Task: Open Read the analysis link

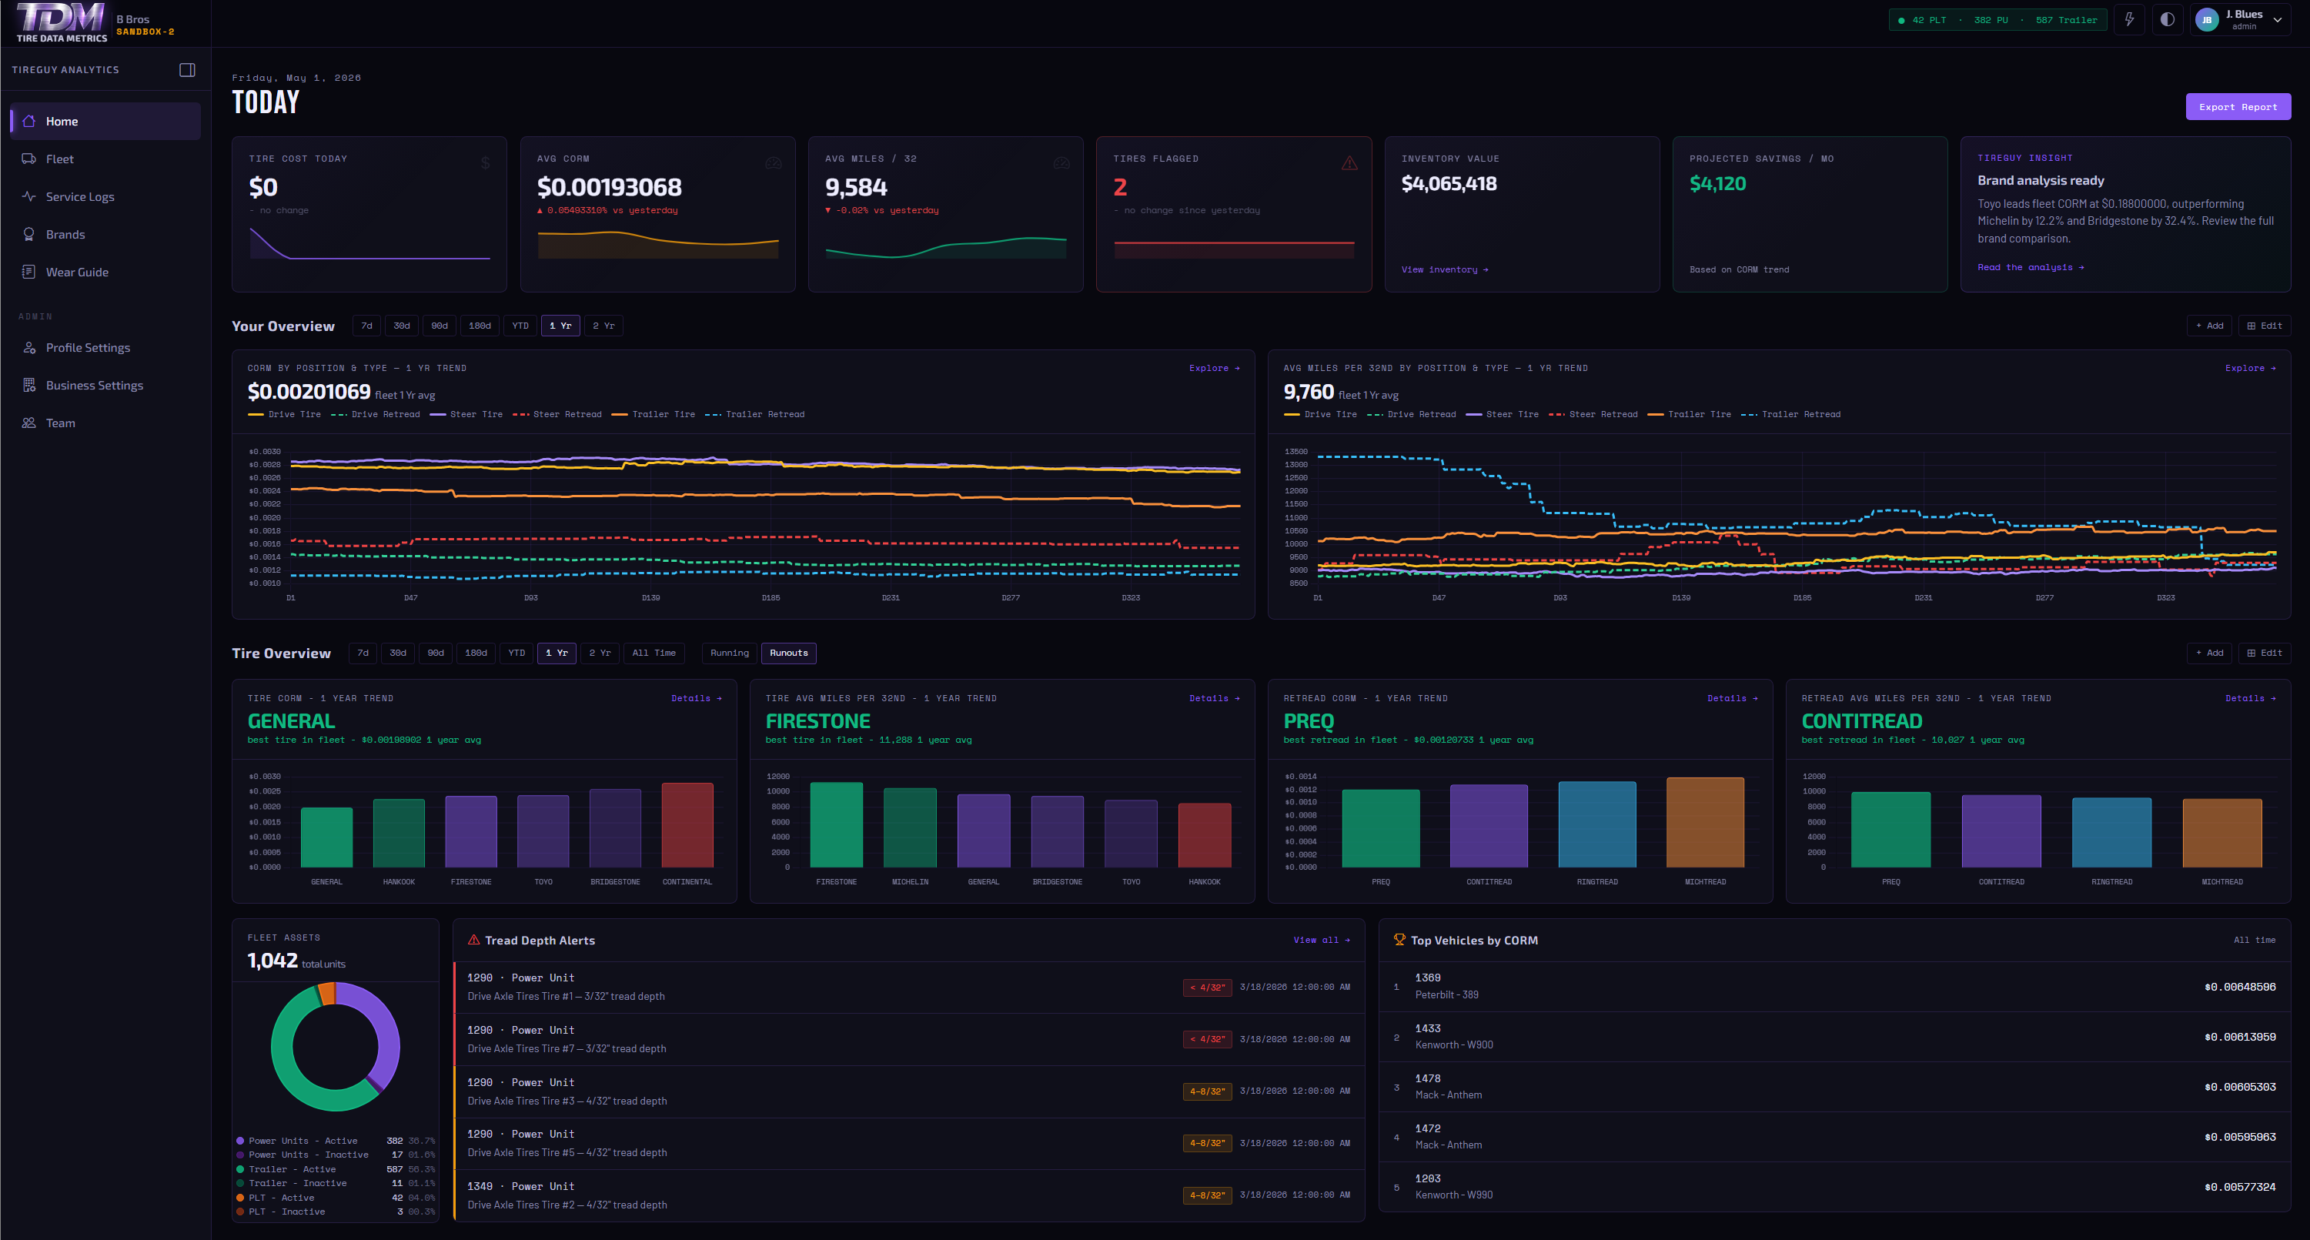Action: (2031, 267)
